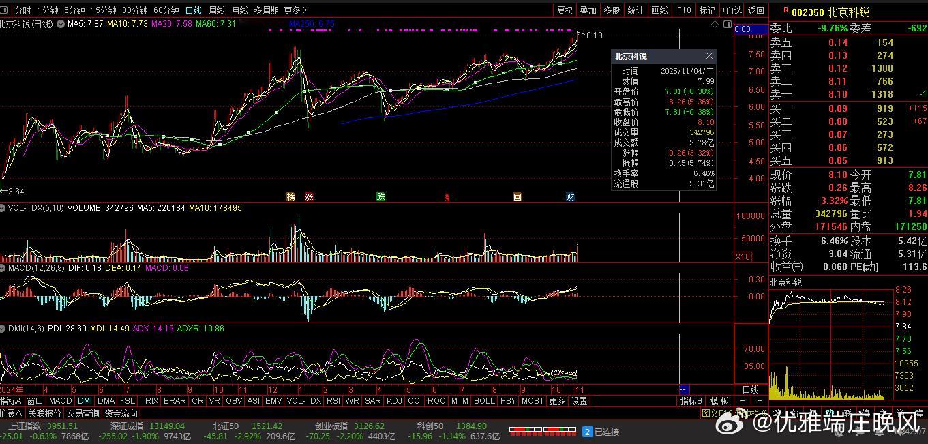Open 统计 statistics tool
Screen dimensions: 928x444
(635, 10)
